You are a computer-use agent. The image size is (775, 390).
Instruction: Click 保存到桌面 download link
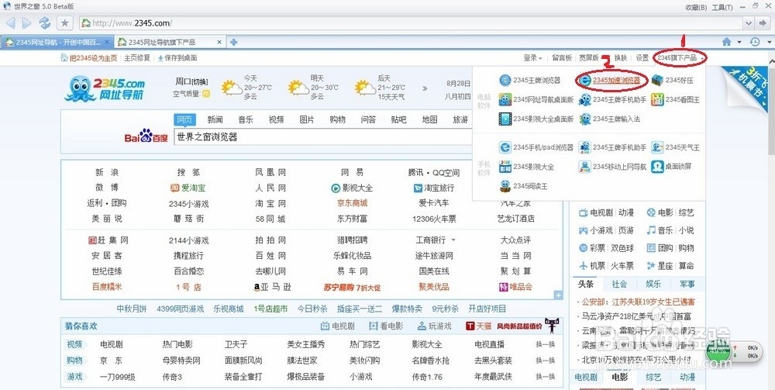tap(177, 58)
